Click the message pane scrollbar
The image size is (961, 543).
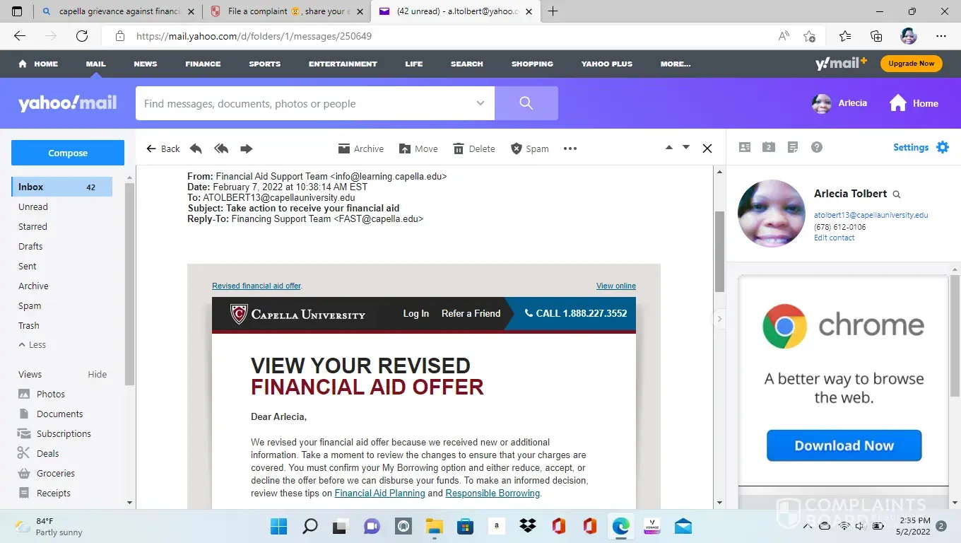point(719,252)
